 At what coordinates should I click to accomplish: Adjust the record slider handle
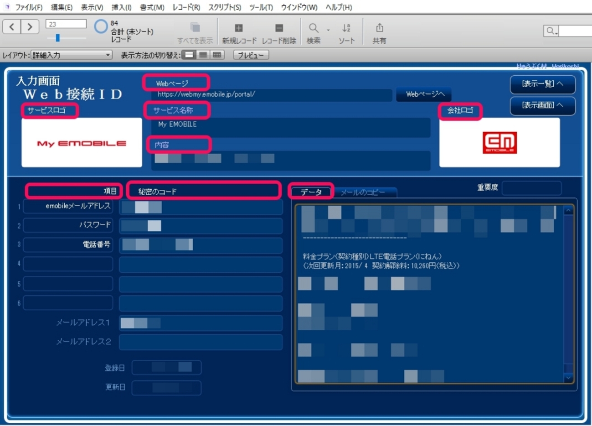(x=57, y=38)
